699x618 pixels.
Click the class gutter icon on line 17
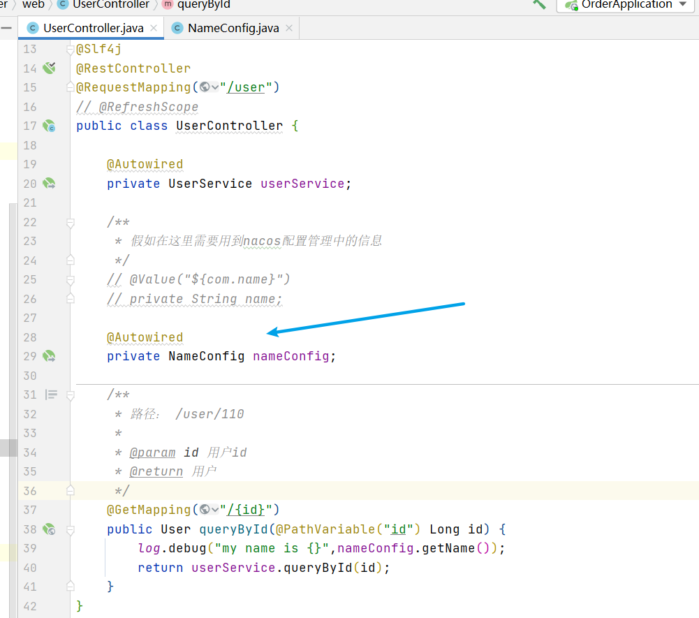[48, 126]
